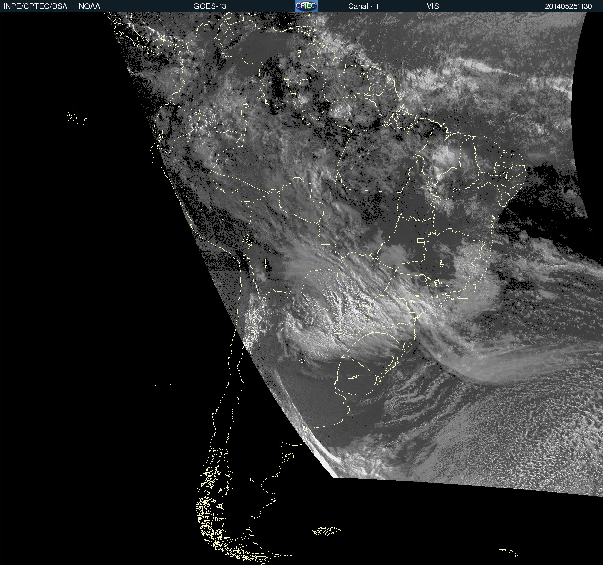Click the VIS channel label
Image resolution: width=603 pixels, height=565 pixels.
click(x=433, y=6)
